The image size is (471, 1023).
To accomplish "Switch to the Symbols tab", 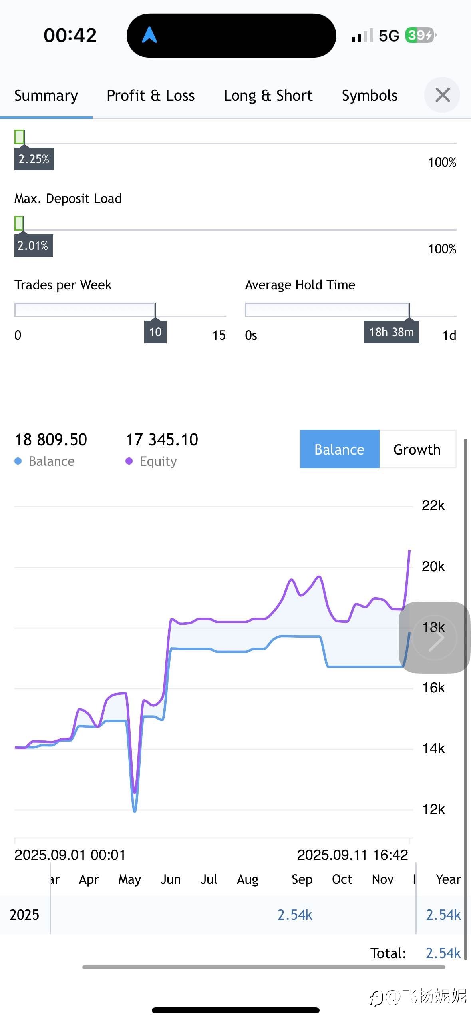I will 370,96.
